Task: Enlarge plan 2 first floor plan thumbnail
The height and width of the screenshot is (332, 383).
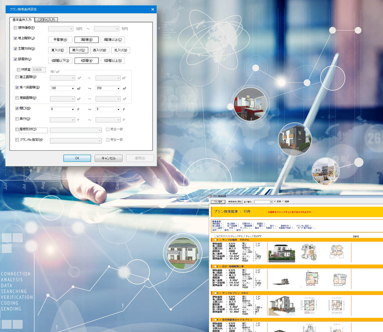Action: (312, 278)
